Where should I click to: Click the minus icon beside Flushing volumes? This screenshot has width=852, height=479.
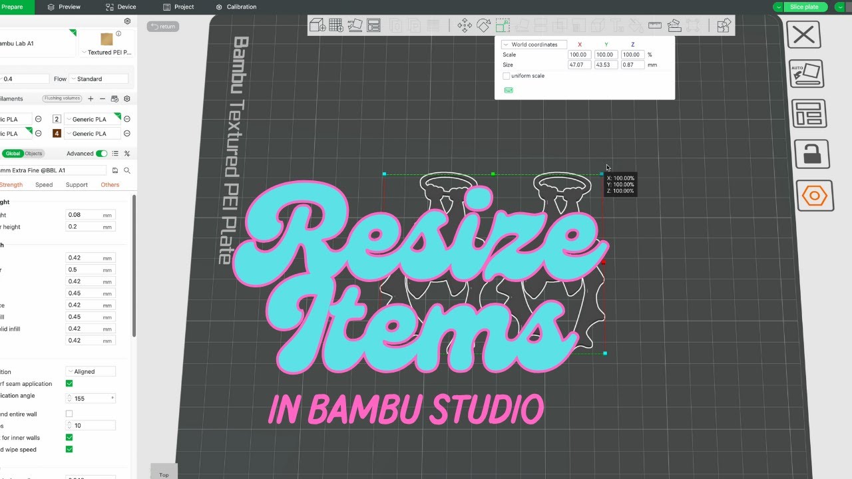tap(103, 98)
